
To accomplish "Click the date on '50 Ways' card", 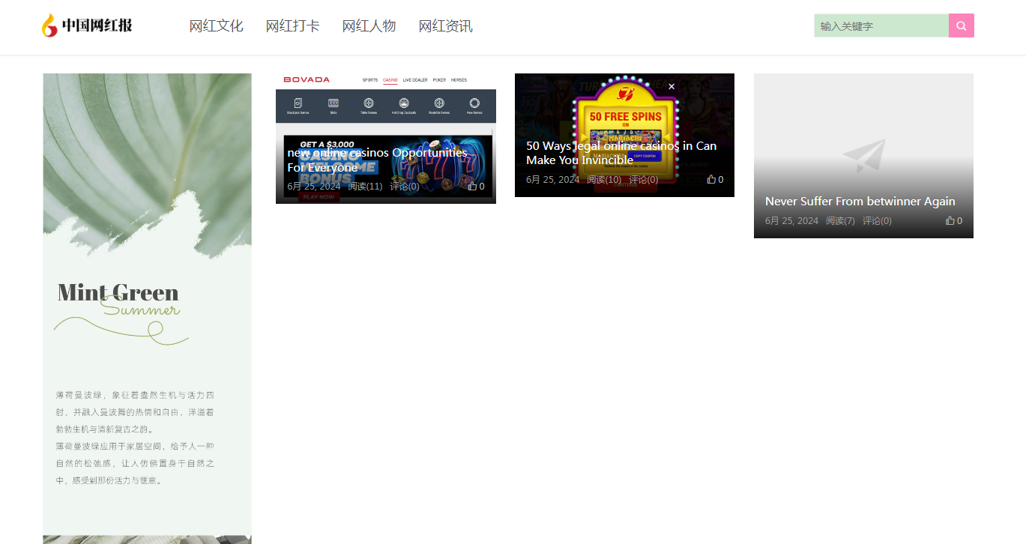I will (x=552, y=179).
